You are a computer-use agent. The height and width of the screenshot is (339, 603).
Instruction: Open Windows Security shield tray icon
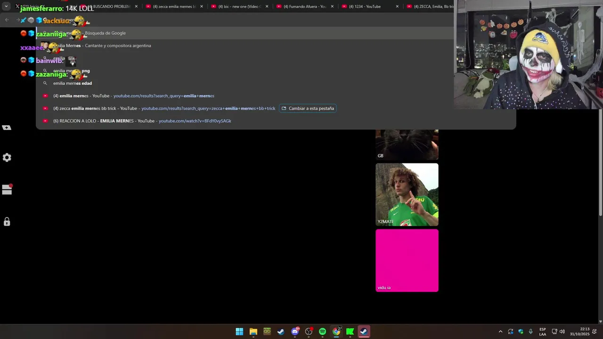(521, 331)
